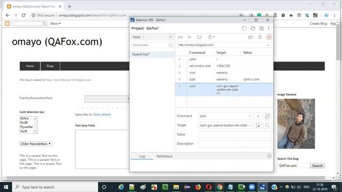The height and width of the screenshot is (192, 342).
Task: Open new window configuration button
Action: 267,116
